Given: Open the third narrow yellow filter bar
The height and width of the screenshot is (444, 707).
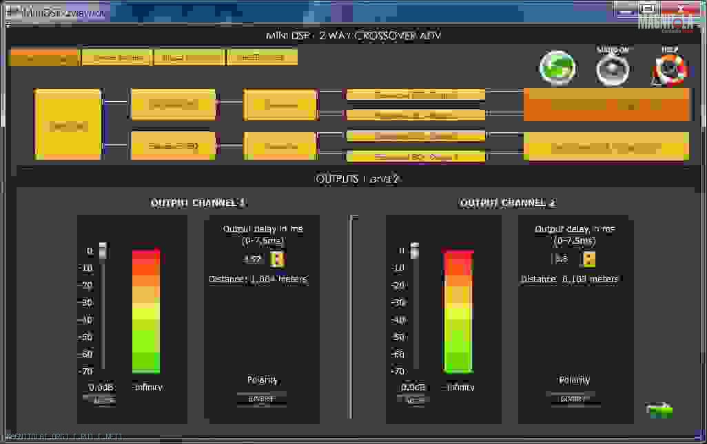Looking at the screenshot, I should 416,136.
